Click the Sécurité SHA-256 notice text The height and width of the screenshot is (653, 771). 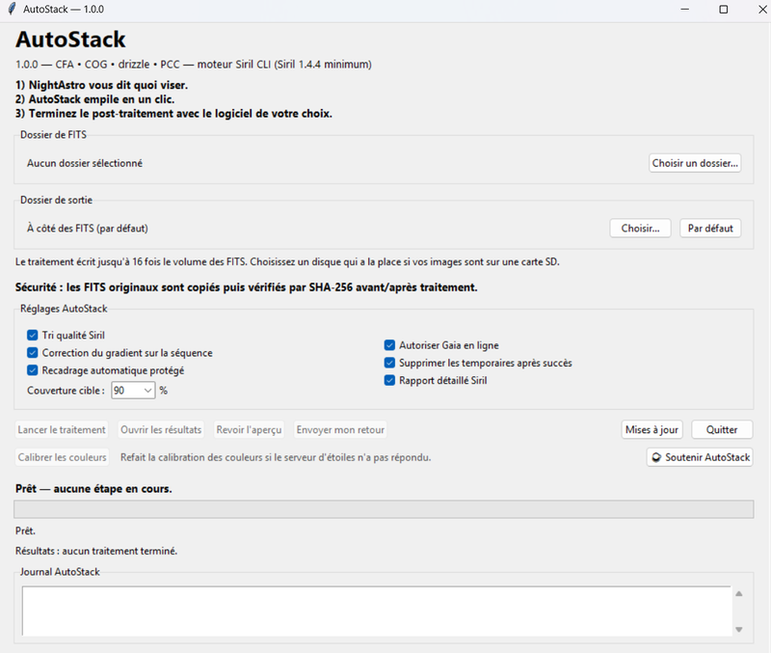click(x=247, y=287)
